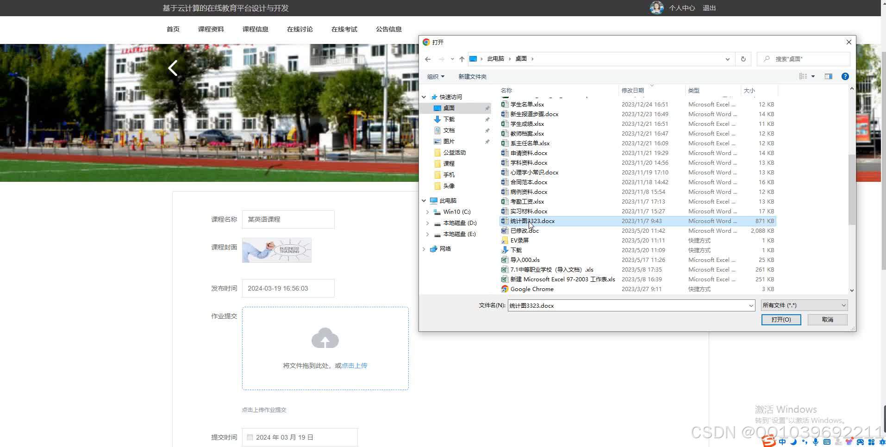Click the back navigation arrow in the dialog

[428, 59]
